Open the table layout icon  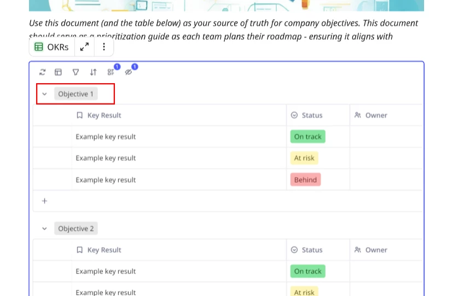[59, 72]
